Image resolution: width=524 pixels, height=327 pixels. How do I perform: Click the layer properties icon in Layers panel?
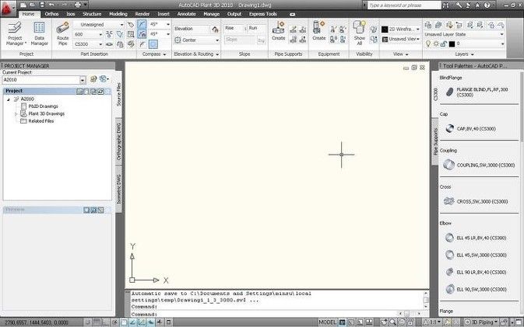[x=427, y=25]
